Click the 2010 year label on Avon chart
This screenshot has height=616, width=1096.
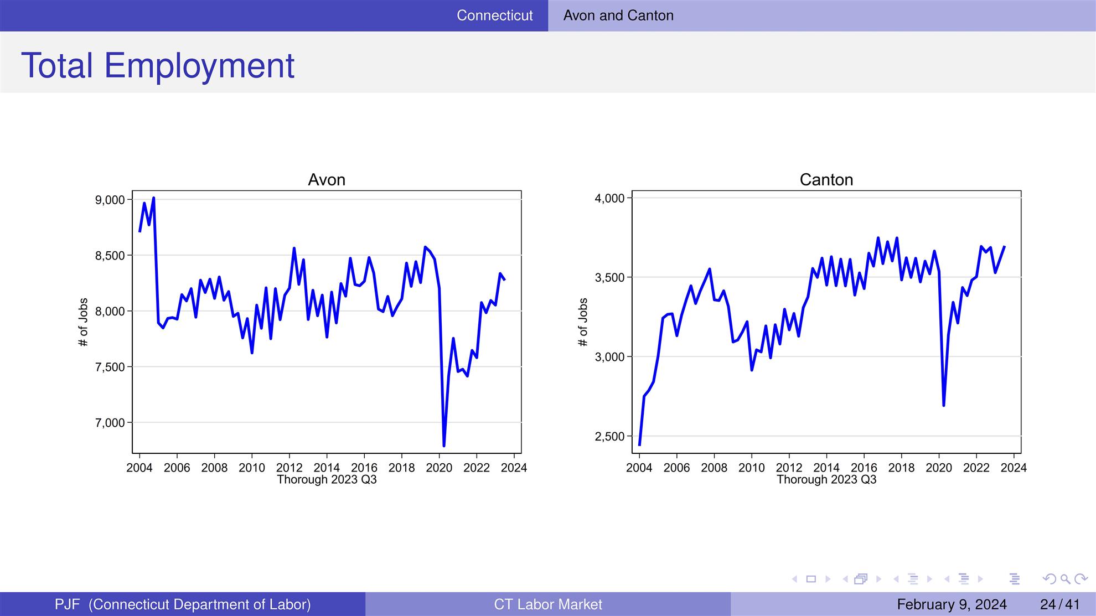click(252, 468)
